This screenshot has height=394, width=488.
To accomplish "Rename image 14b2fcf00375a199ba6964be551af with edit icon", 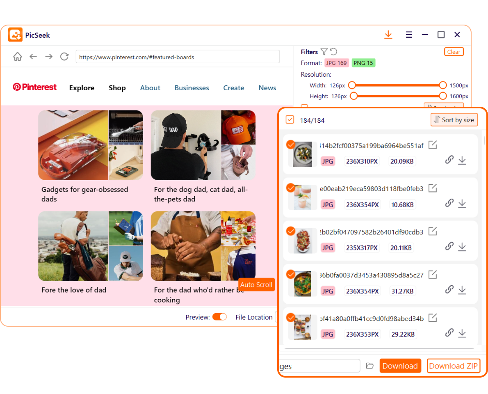I will tap(433, 145).
